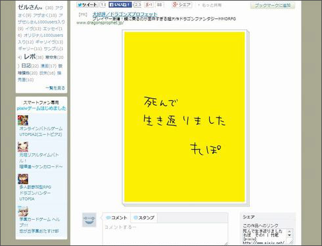The height and width of the screenshot is (246, 322).
Task: Open pixivゲームはじめました link
Action: coord(41,109)
